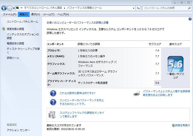
Task: Click ディスクのデータ転送速度 description text
Action: 93,83
